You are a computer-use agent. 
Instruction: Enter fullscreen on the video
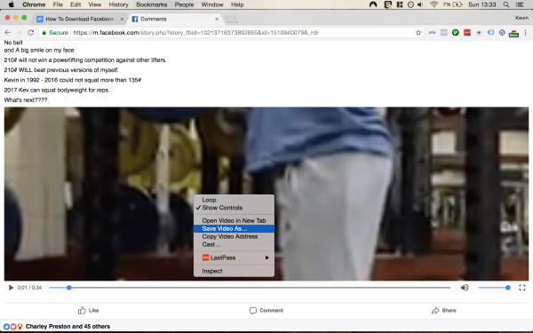point(522,288)
